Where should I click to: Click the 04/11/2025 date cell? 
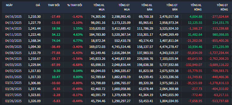(x=13, y=35)
